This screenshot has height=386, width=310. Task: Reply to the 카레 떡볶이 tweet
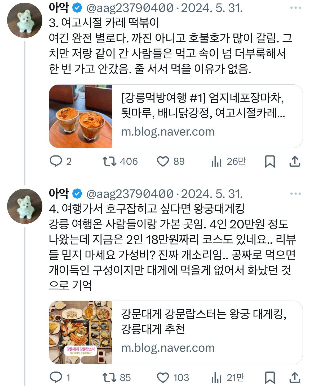coord(56,161)
